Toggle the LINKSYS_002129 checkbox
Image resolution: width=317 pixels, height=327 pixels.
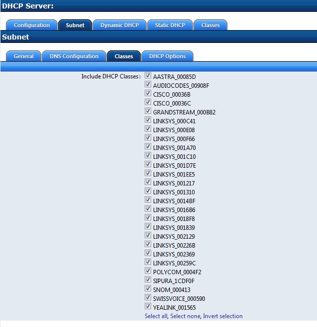(148, 235)
